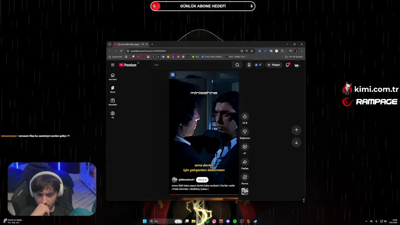Screen dimensions: 400x225
Task: Seek on the short's red progress bar
Action: click(204, 194)
